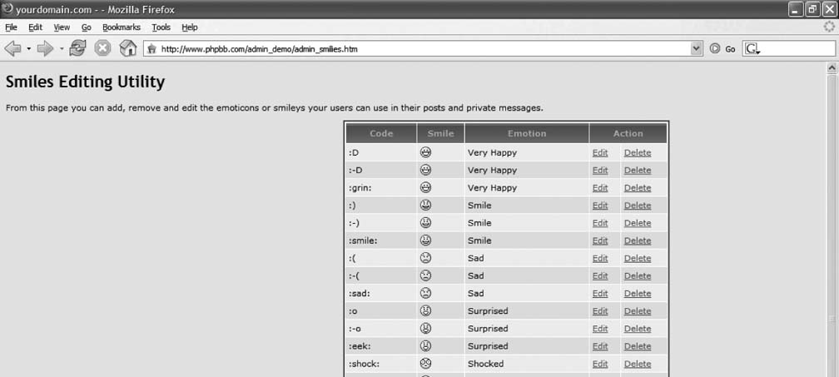Go to the Home page icon
Viewport: 839px width, 377px height.
click(x=128, y=49)
